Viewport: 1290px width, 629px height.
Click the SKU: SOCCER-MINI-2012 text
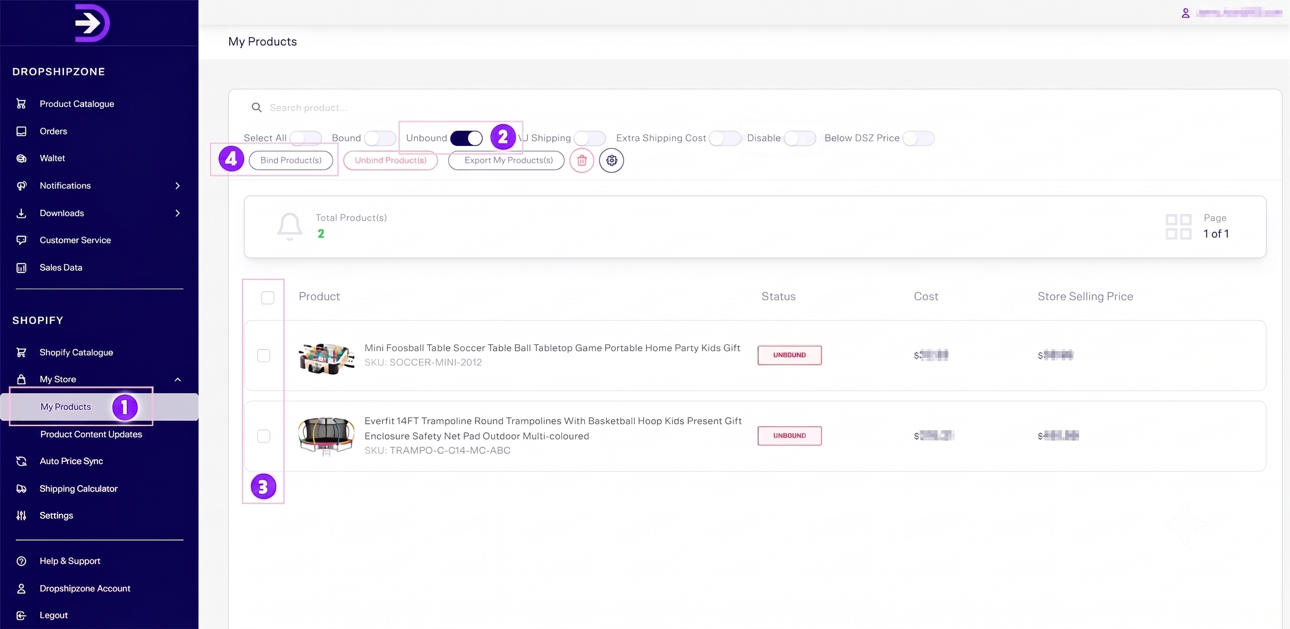[x=423, y=362]
